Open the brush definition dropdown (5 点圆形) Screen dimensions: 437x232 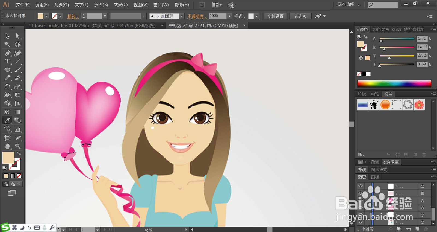182,16
